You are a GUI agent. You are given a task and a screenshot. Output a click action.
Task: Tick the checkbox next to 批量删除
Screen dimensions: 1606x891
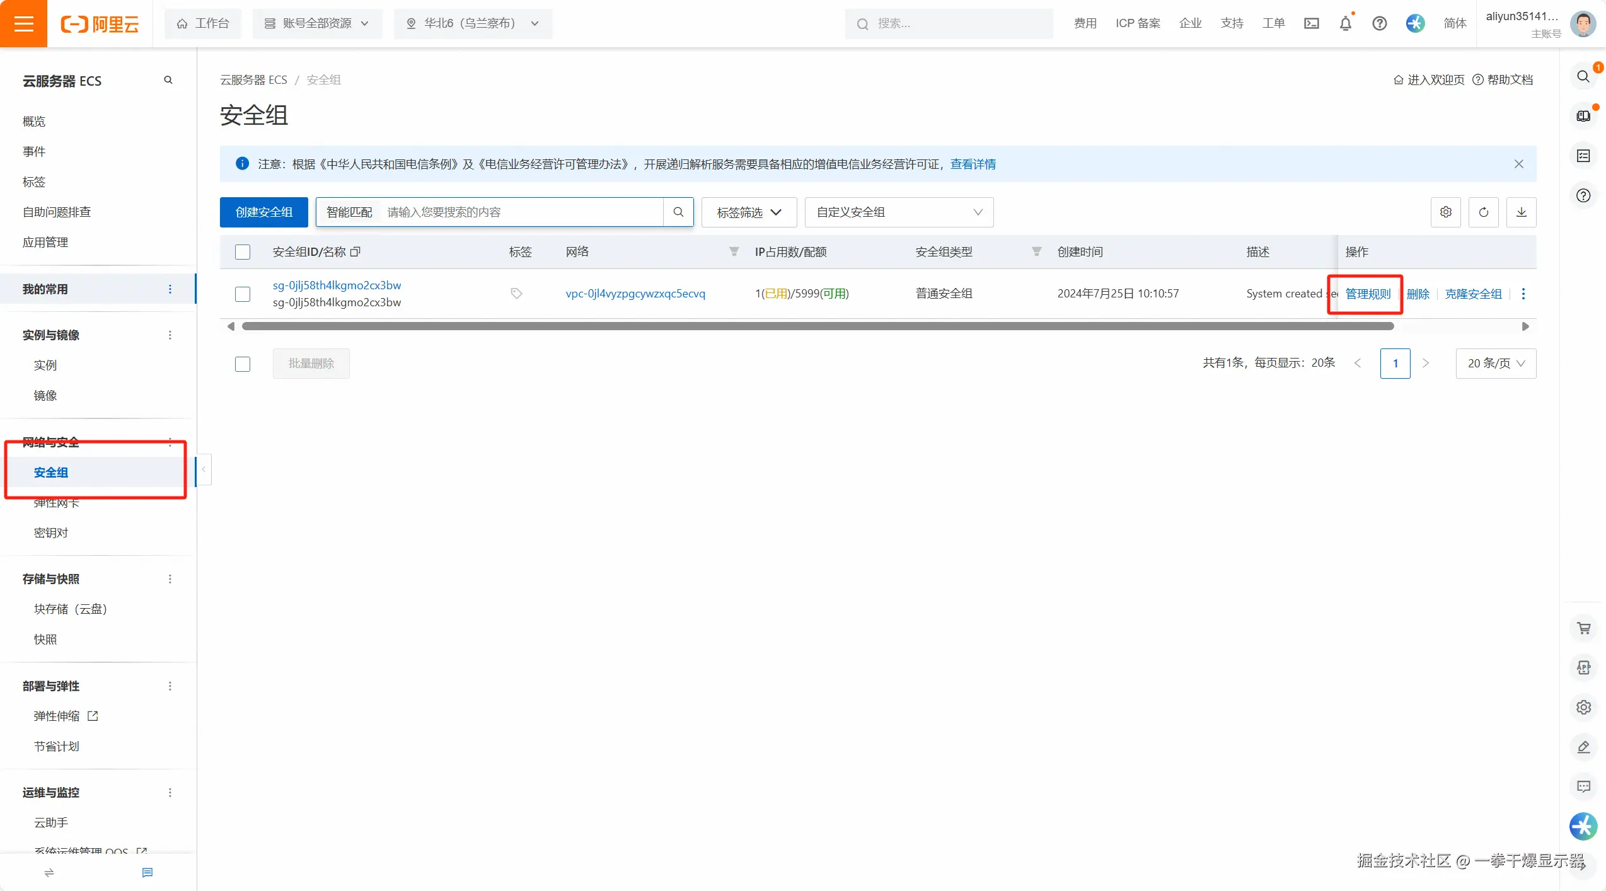243,364
